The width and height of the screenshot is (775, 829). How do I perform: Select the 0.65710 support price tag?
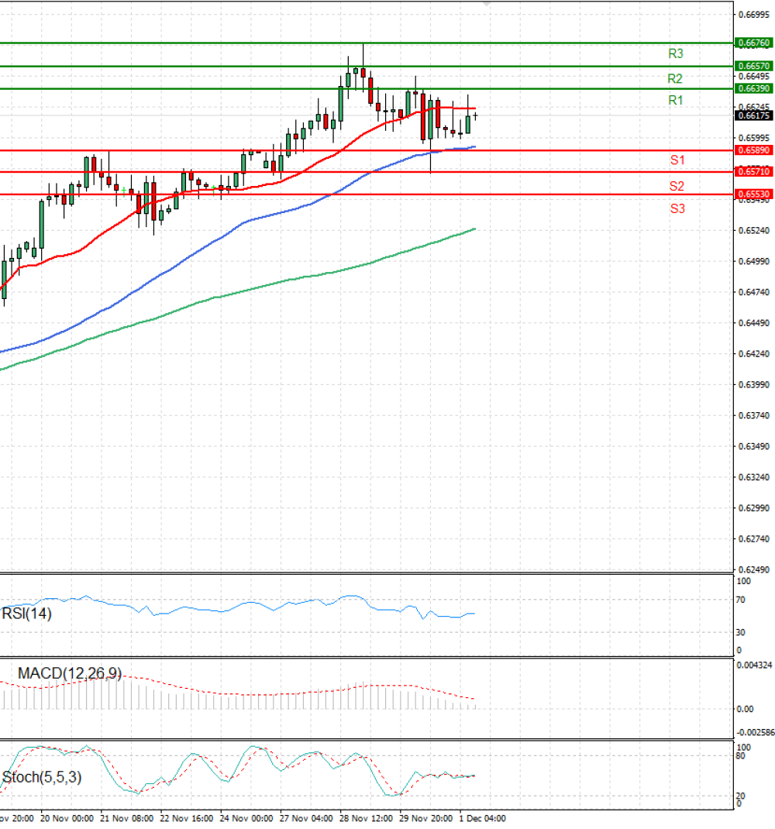pos(754,171)
